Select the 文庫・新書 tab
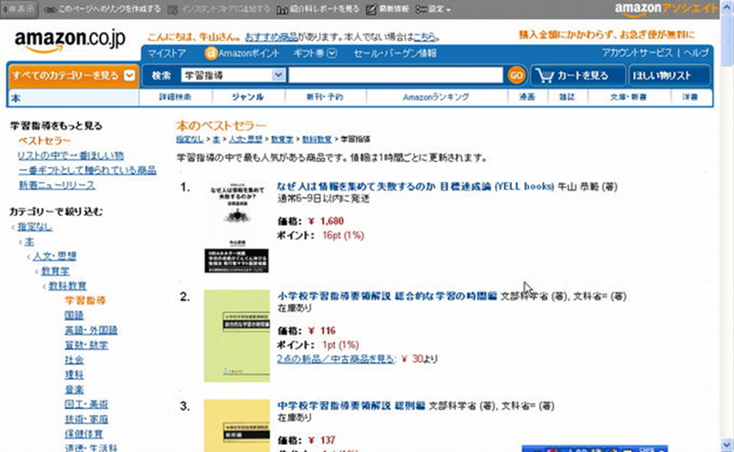The height and width of the screenshot is (452, 734). (628, 96)
